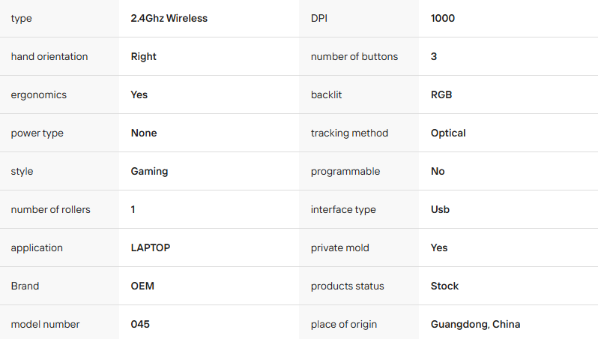The height and width of the screenshot is (339, 598).
Task: Click the Optical tracking method value
Action: 448,133
